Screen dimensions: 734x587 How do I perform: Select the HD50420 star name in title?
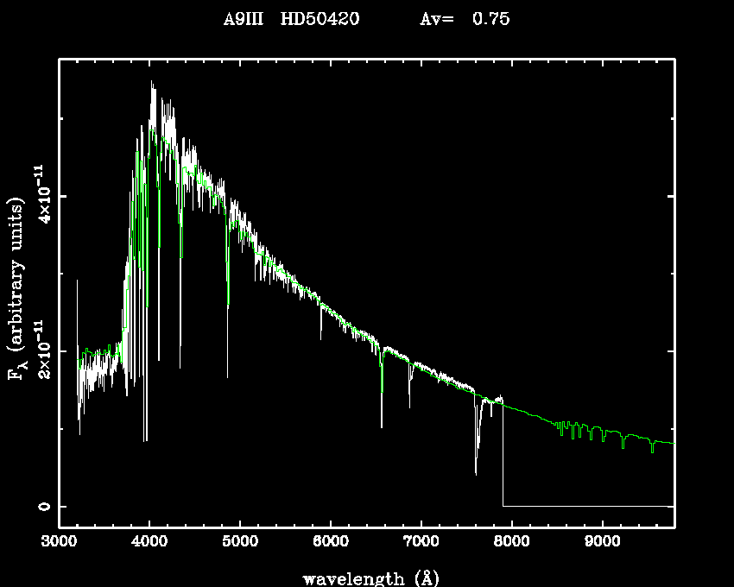click(x=317, y=19)
